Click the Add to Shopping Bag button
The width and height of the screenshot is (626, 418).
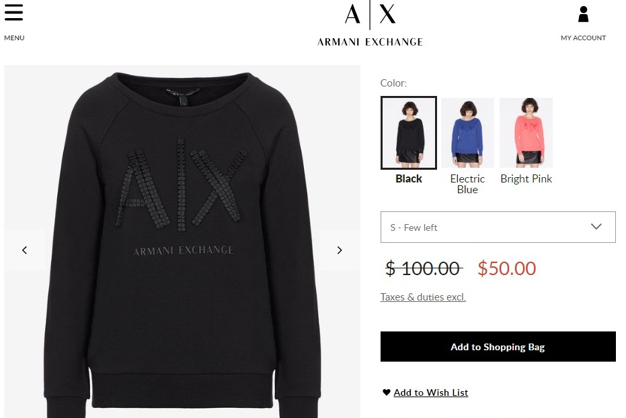pos(498,347)
